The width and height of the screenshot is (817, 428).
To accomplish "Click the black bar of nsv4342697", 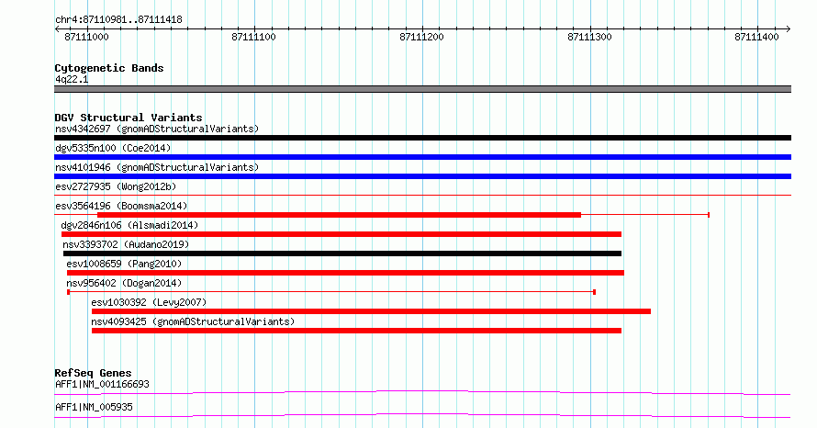I will pyautogui.click(x=422, y=138).
